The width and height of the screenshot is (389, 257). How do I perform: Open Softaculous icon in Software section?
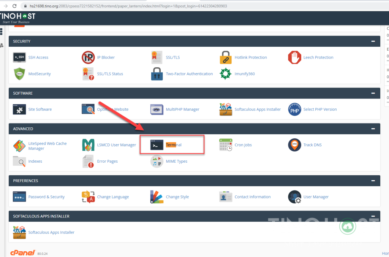coord(226,109)
